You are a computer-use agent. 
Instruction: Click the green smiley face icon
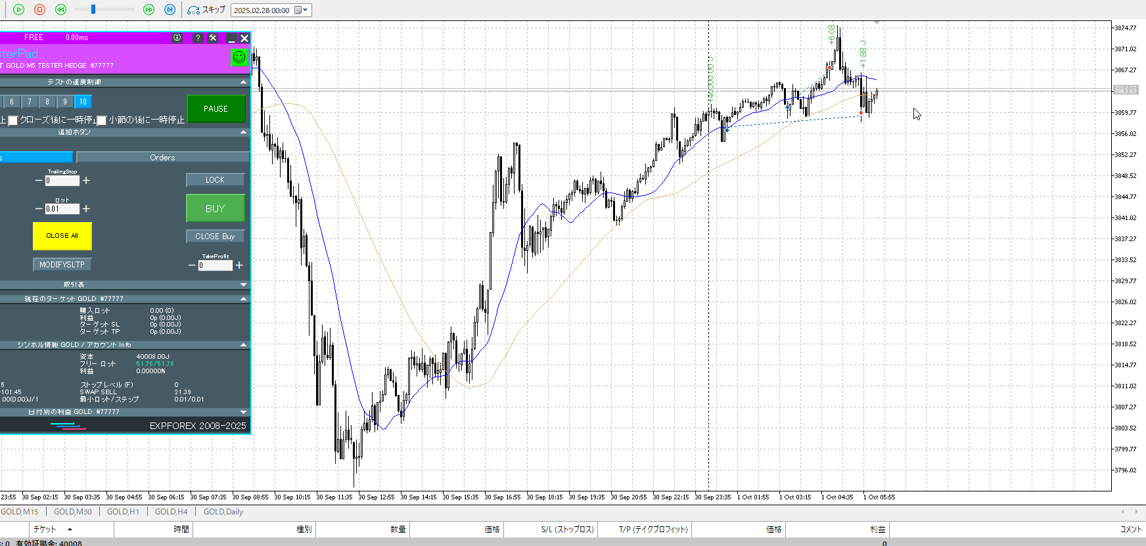tap(239, 57)
